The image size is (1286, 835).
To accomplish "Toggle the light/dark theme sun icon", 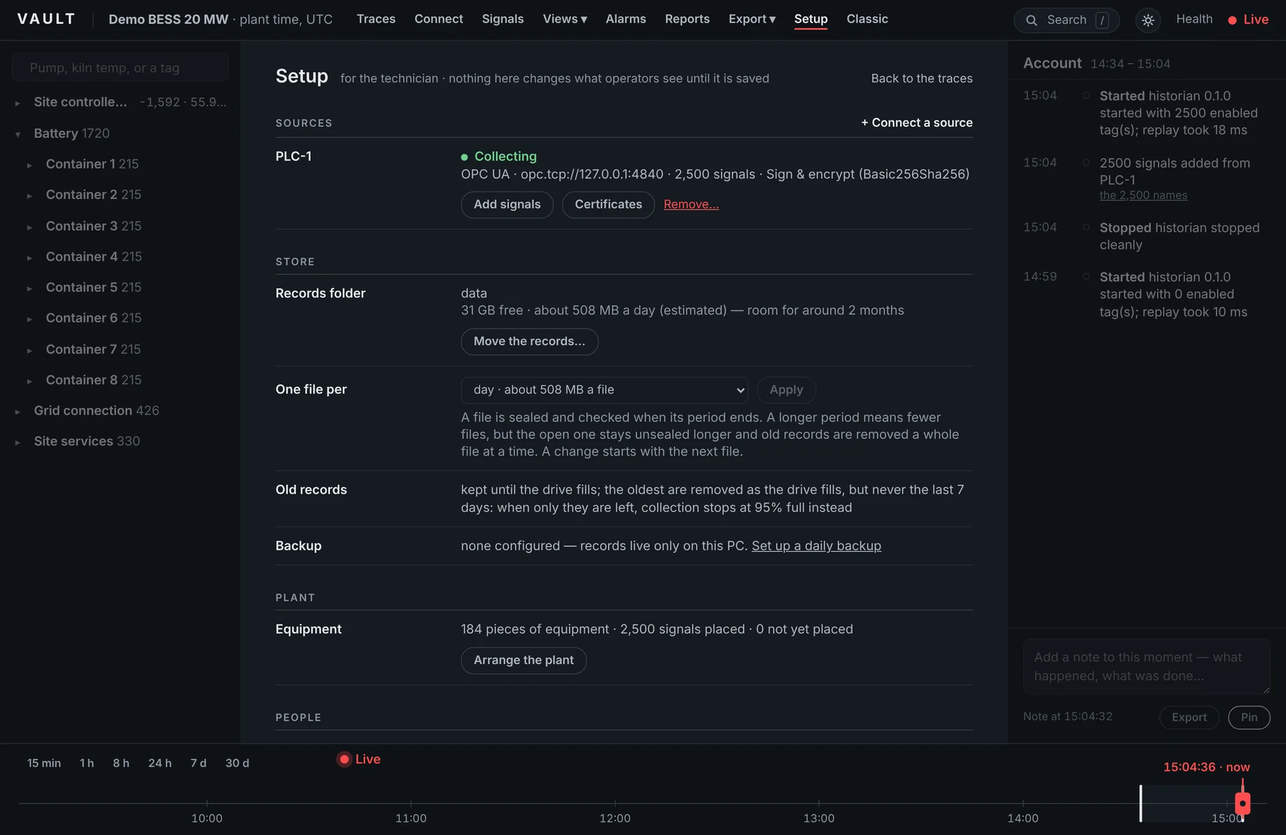I will tap(1148, 20).
